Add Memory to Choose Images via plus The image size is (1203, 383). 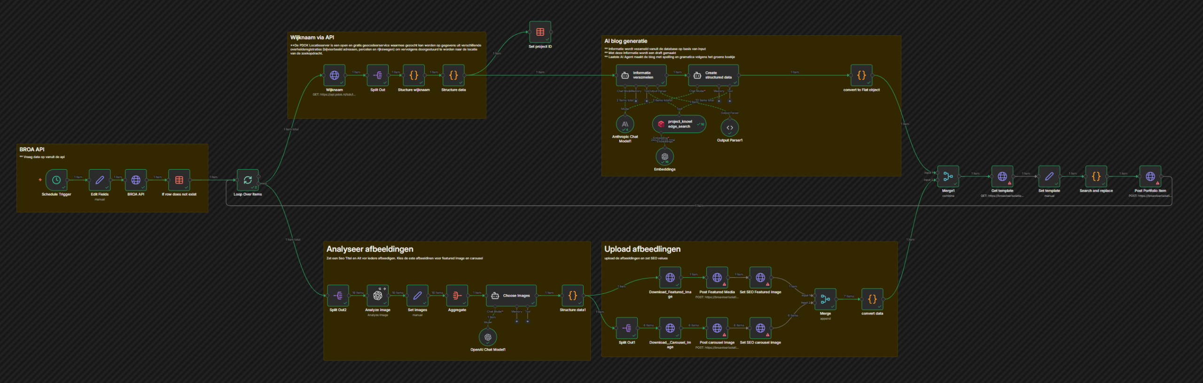coord(517,321)
